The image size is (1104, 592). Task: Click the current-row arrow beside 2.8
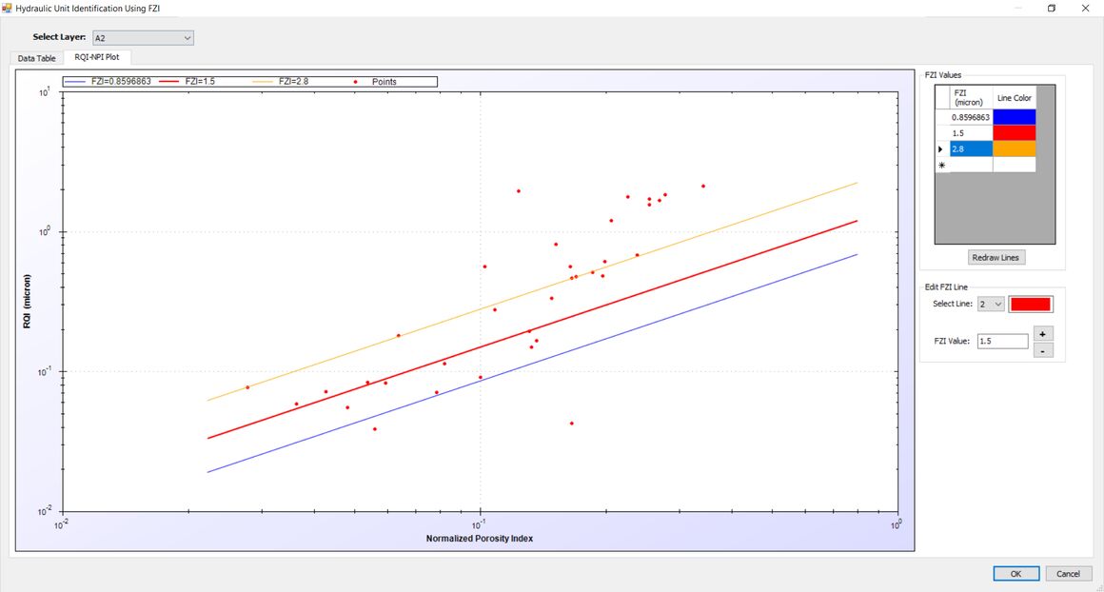coord(941,149)
